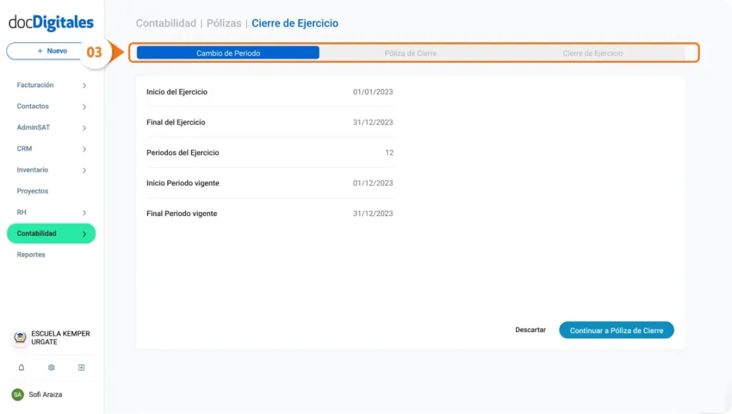The width and height of the screenshot is (732, 414).
Task: Expand the Facturación sidebar section
Action: [x=34, y=85]
